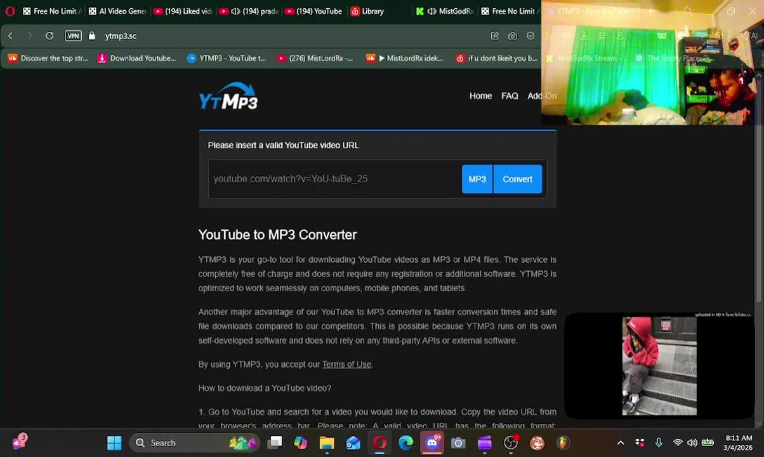764x457 pixels.
Task: Switch to (194) prada tab
Action: pyautogui.click(x=249, y=11)
